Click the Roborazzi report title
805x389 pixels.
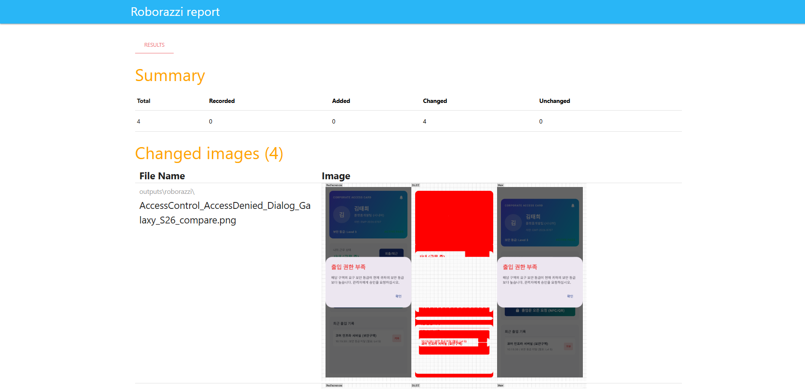(x=175, y=12)
